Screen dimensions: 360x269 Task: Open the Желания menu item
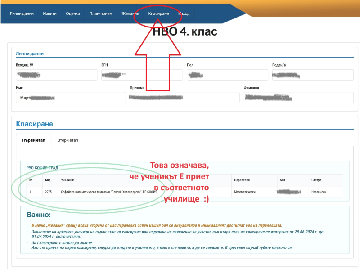click(130, 13)
